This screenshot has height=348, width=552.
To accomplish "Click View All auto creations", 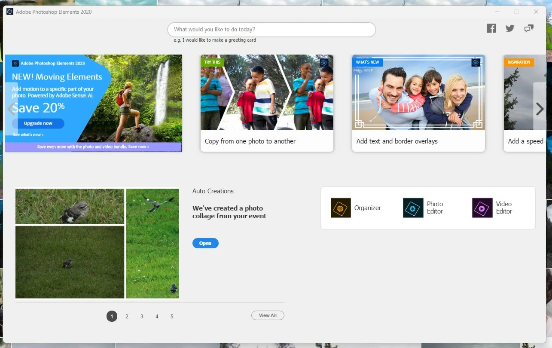I will click(x=268, y=315).
